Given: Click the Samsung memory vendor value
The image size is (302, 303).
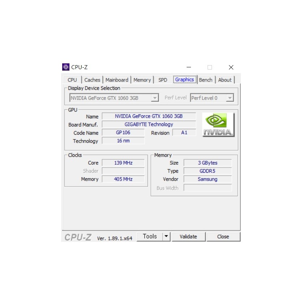Looking at the screenshot, I should click(208, 179).
